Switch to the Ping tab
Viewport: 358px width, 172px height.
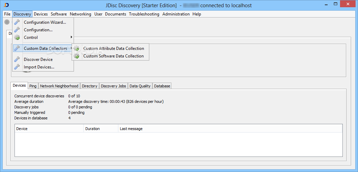pyautogui.click(x=33, y=86)
